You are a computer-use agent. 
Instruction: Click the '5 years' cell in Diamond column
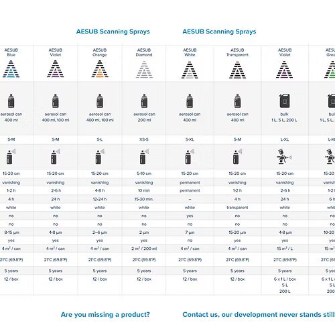point(144,271)
